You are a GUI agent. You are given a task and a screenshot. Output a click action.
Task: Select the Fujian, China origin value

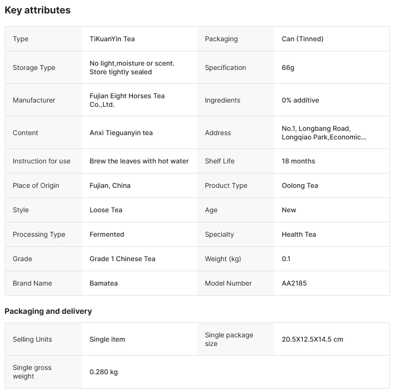(x=110, y=185)
